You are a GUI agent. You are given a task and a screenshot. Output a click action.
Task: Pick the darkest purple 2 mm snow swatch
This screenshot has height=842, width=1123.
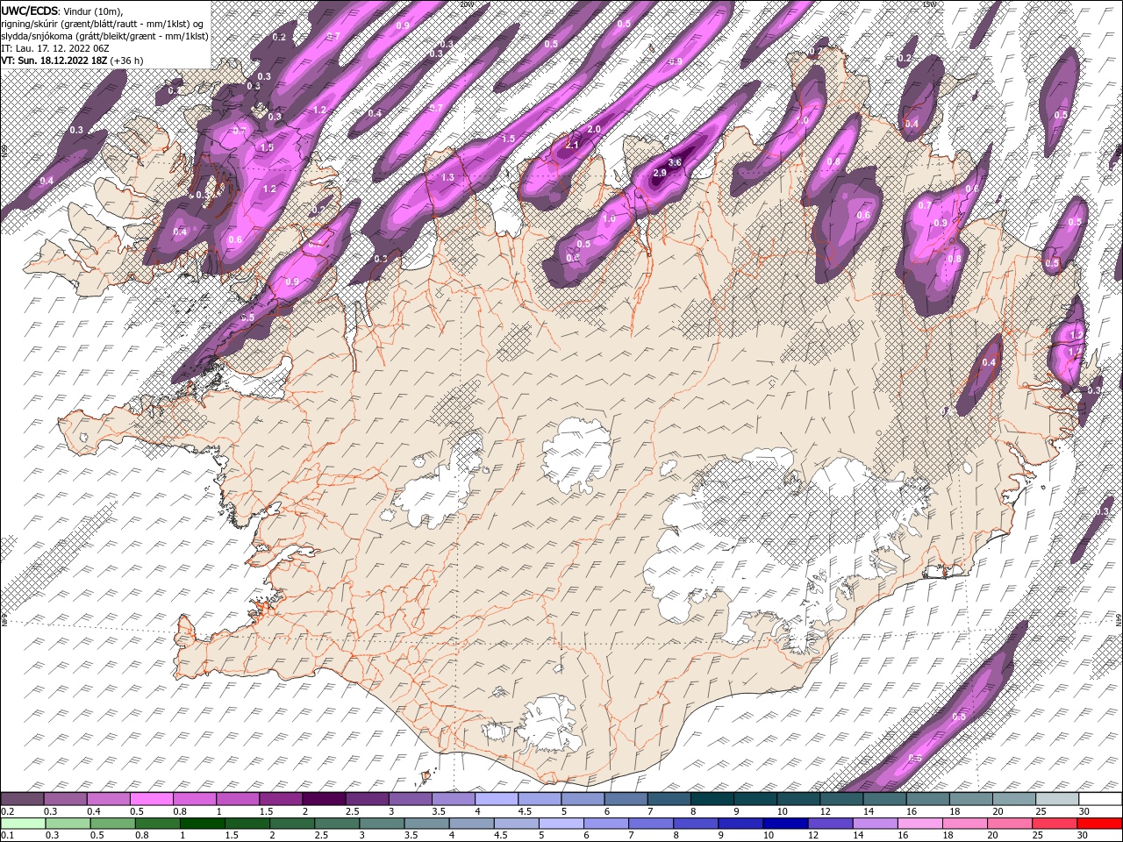325,799
